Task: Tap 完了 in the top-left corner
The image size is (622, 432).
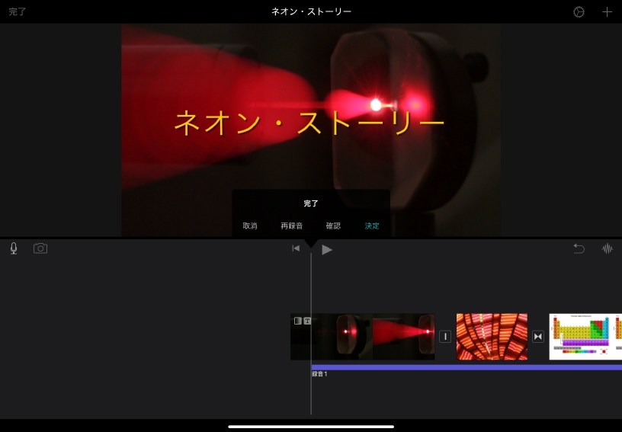Action: click(x=18, y=12)
